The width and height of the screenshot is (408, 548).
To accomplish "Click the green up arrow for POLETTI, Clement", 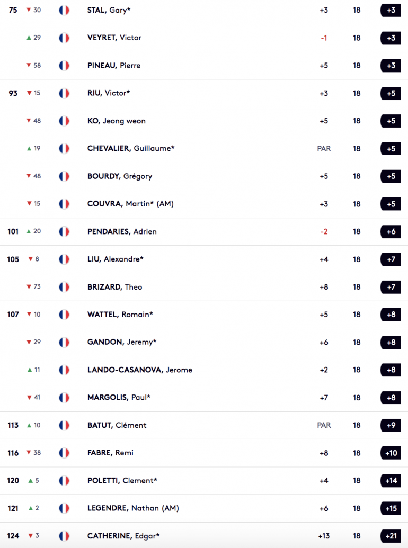I will pyautogui.click(x=30, y=481).
